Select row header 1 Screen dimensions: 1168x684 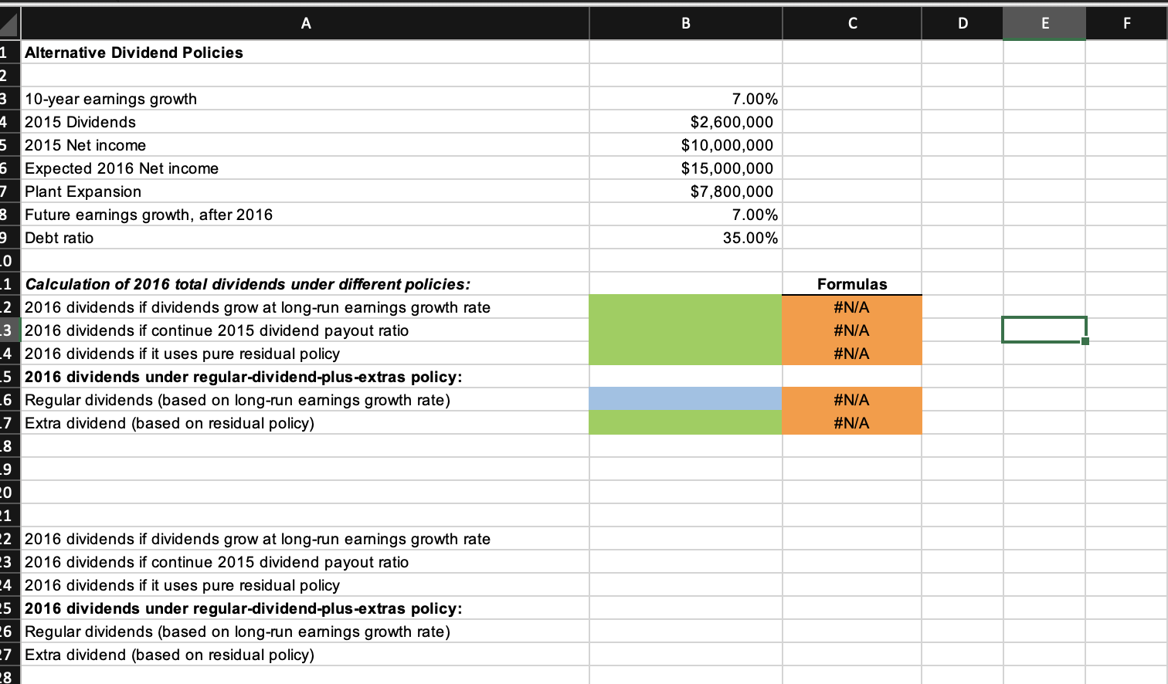[10, 52]
